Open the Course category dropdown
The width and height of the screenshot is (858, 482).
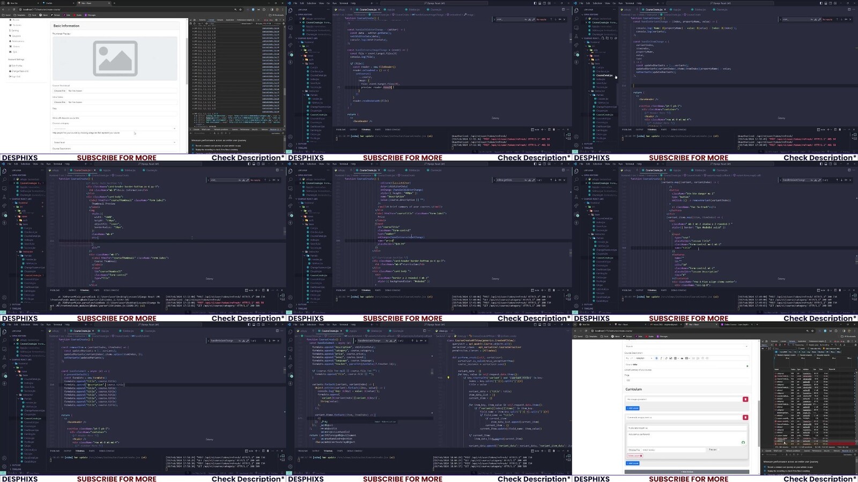pos(114,128)
